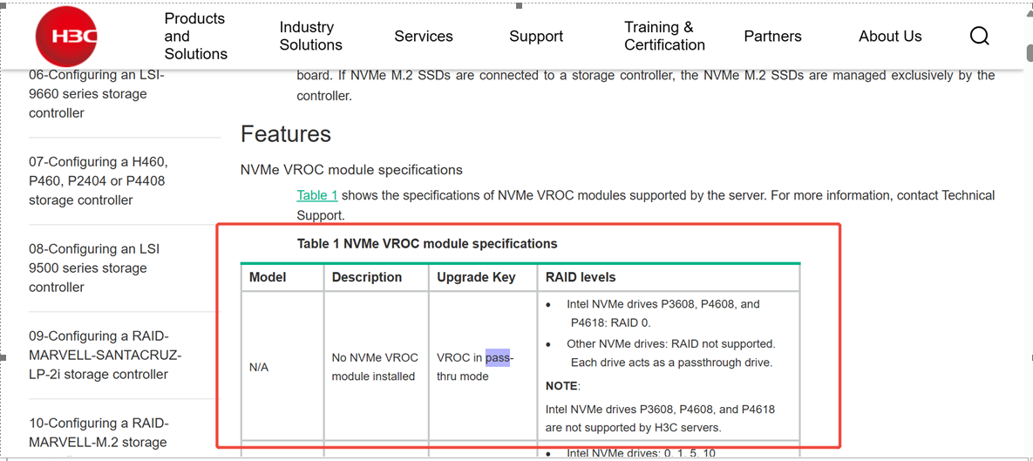Open 08-Configuring an LSI 9500 series storage controller
The image size is (1033, 461).
(x=94, y=268)
